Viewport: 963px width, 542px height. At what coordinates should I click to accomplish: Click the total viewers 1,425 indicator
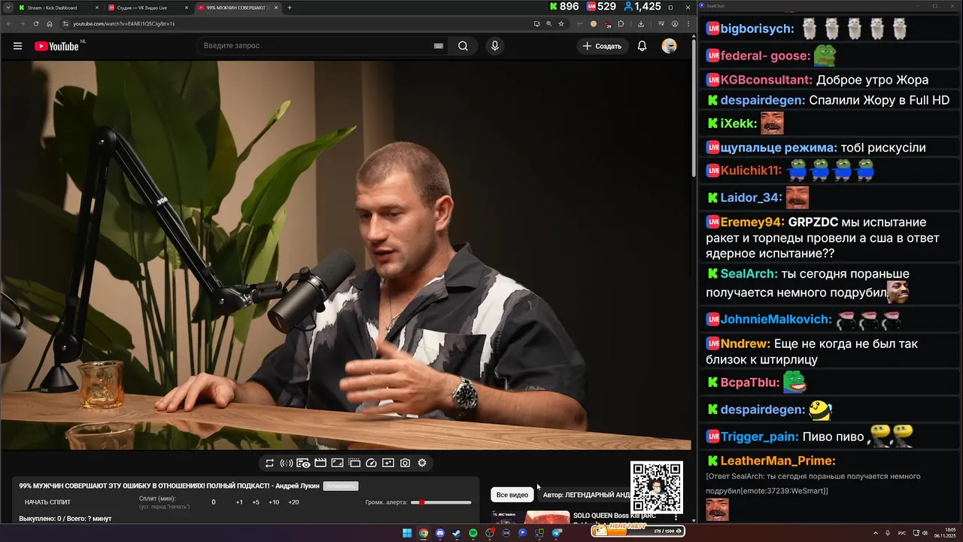(641, 7)
